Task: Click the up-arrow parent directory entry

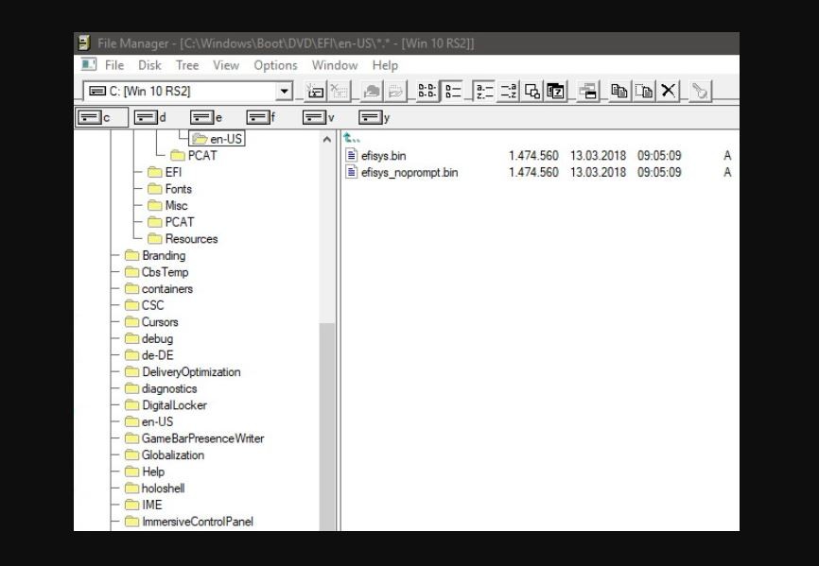Action: click(352, 139)
